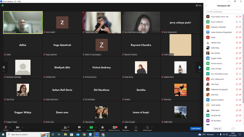Click the Windows taskbar search box
Screen dimensions: 244x137
(28, 134)
